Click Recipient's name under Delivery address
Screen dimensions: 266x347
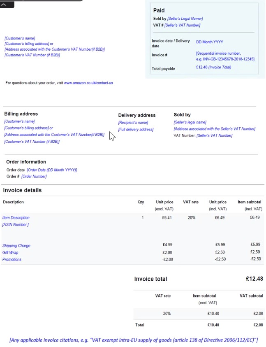[133, 123]
